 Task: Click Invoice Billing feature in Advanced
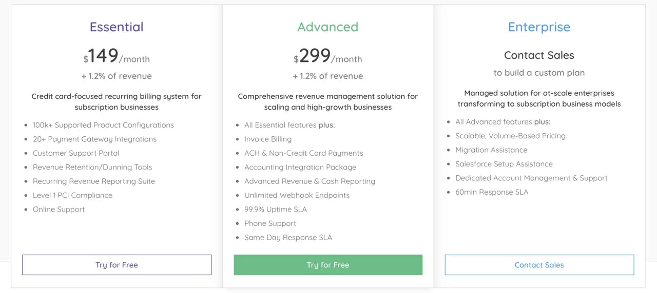[x=268, y=139]
